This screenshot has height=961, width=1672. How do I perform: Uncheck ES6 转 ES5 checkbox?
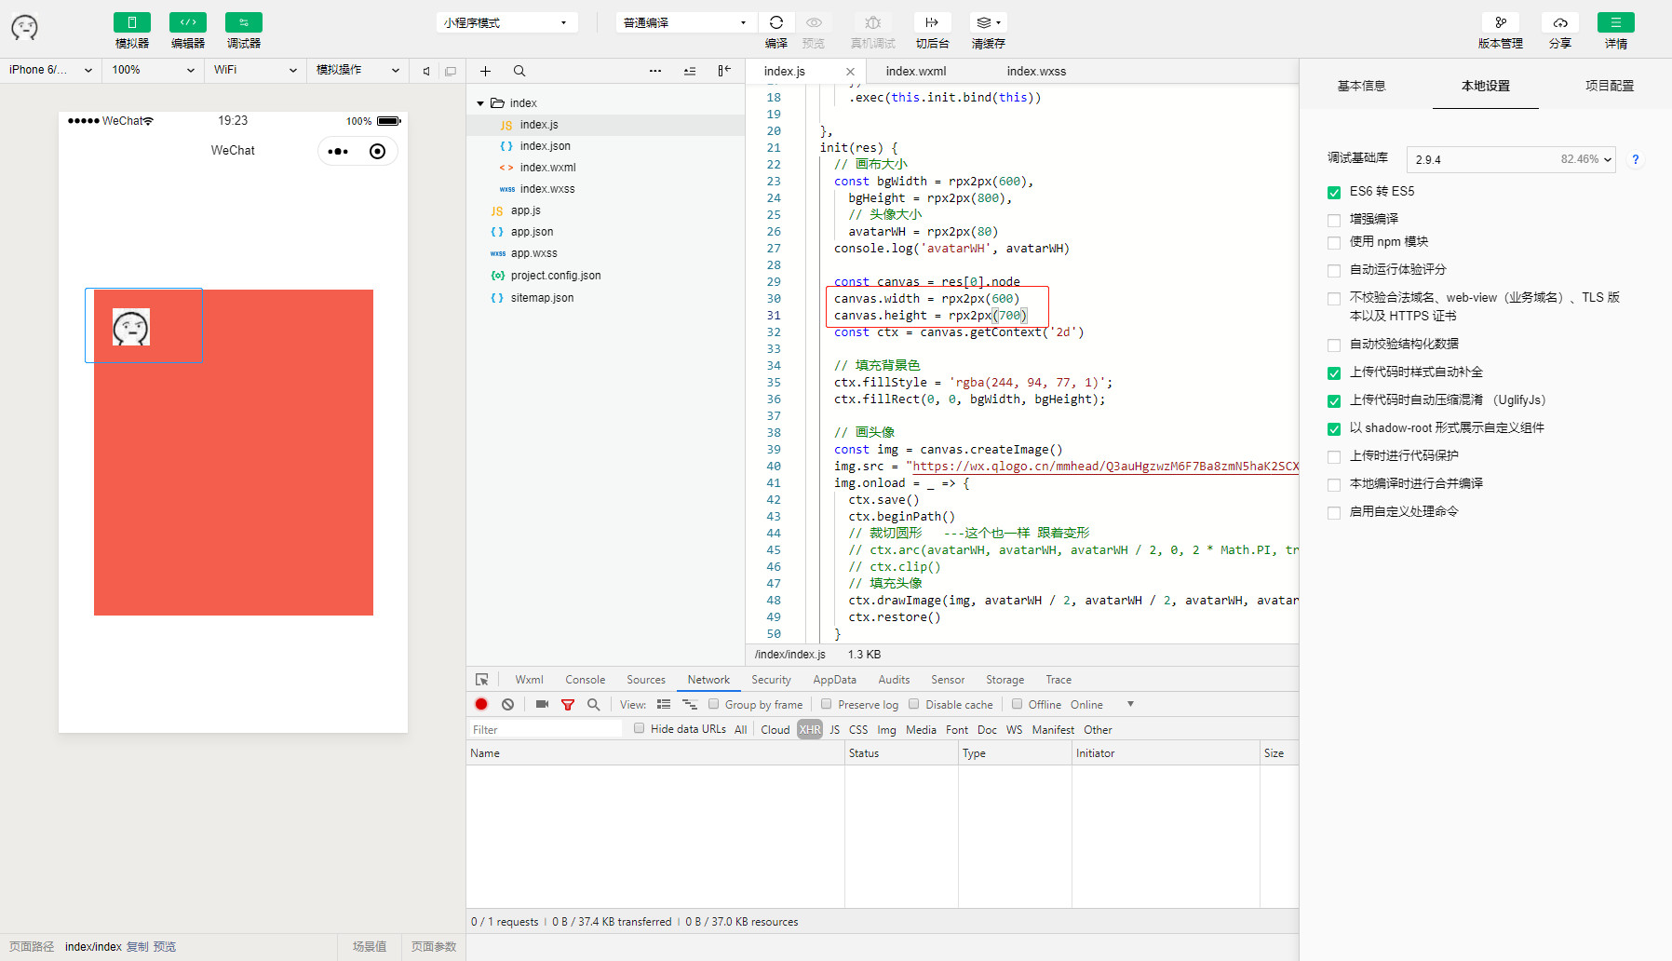[x=1334, y=192]
